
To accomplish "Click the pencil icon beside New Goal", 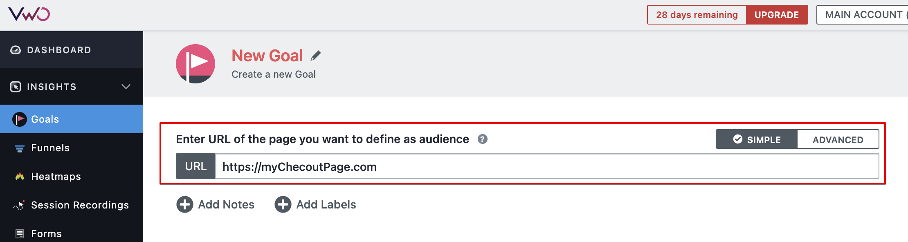I will coord(316,56).
